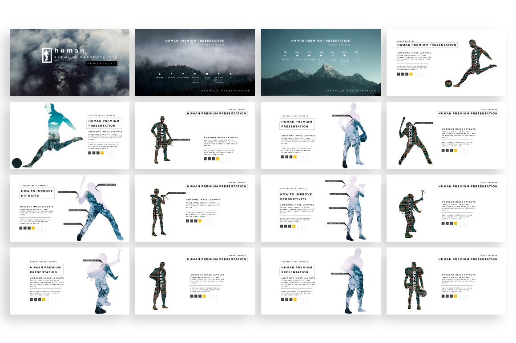Select the first timeline dot on mountain slide
Screen dimensions: 516x343
pyautogui.click(x=285, y=56)
